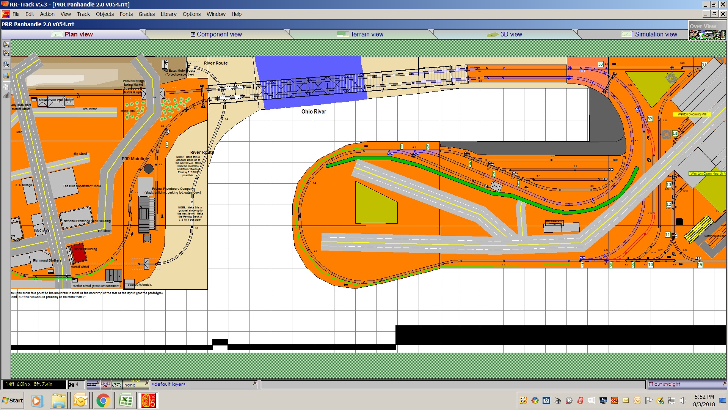The height and width of the screenshot is (410, 728).
Task: Open Google Chrome from the taskbar
Action: 103,401
